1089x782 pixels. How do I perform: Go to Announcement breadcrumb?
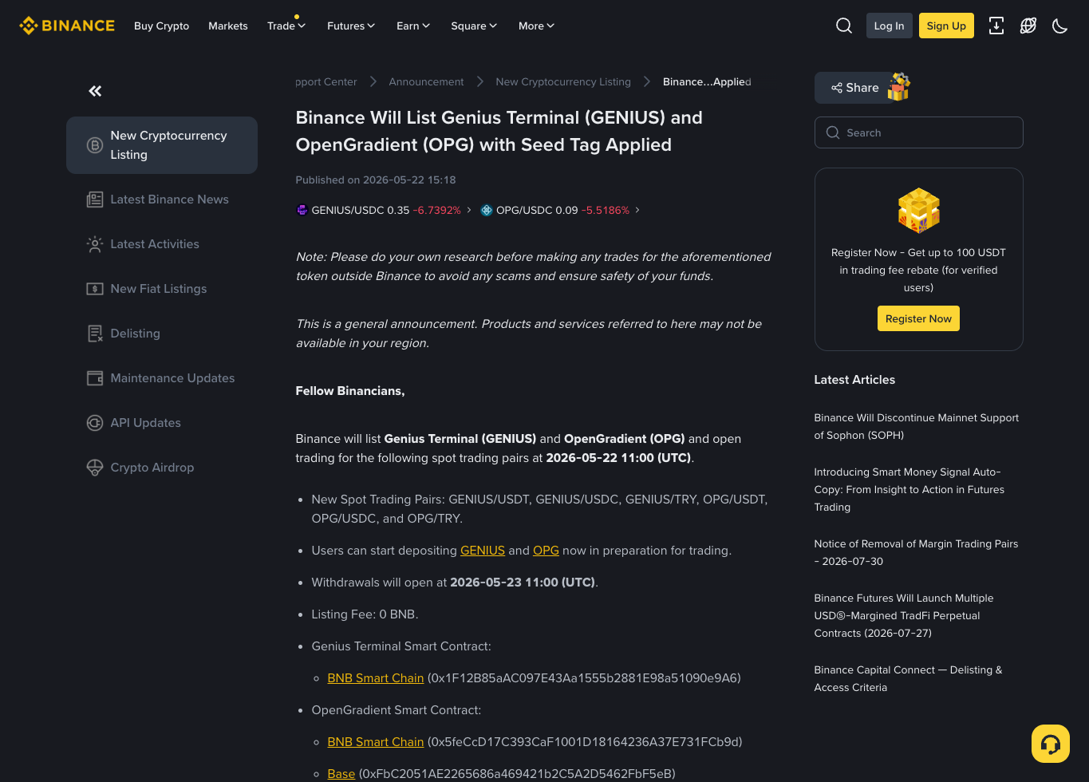426,82
